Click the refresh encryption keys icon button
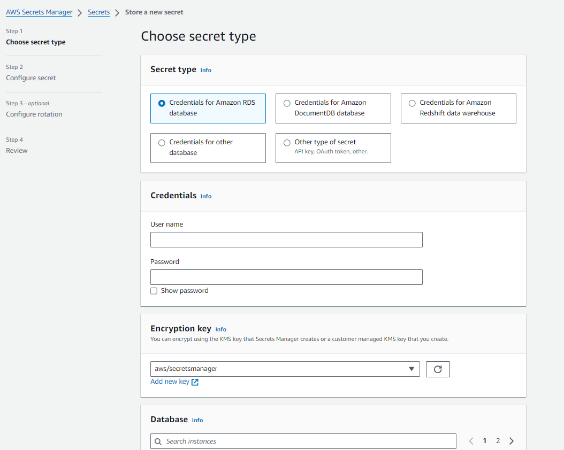This screenshot has width=564, height=450. tap(438, 369)
